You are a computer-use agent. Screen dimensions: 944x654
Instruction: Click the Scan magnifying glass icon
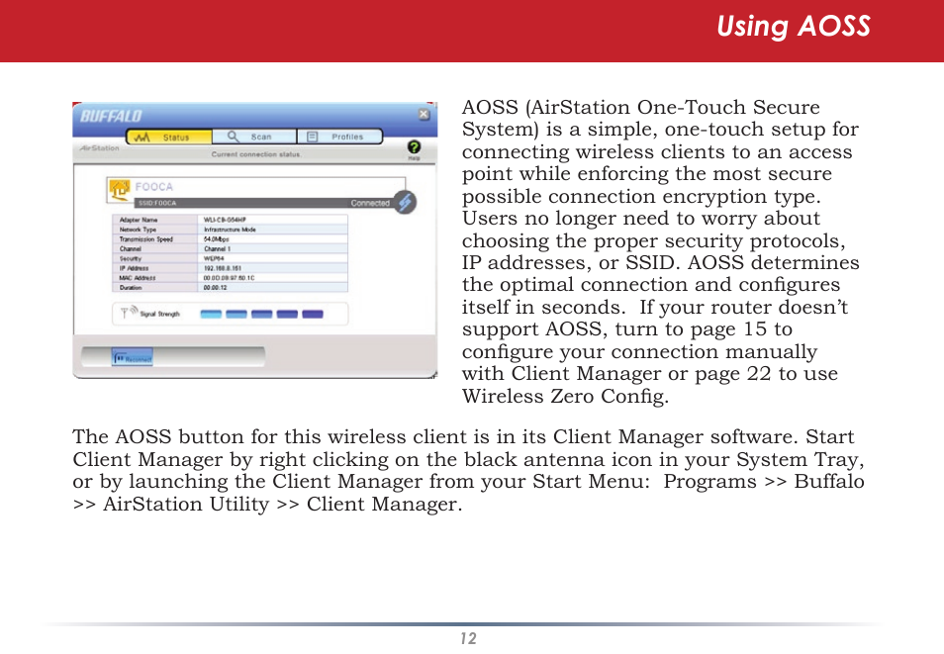coord(233,137)
